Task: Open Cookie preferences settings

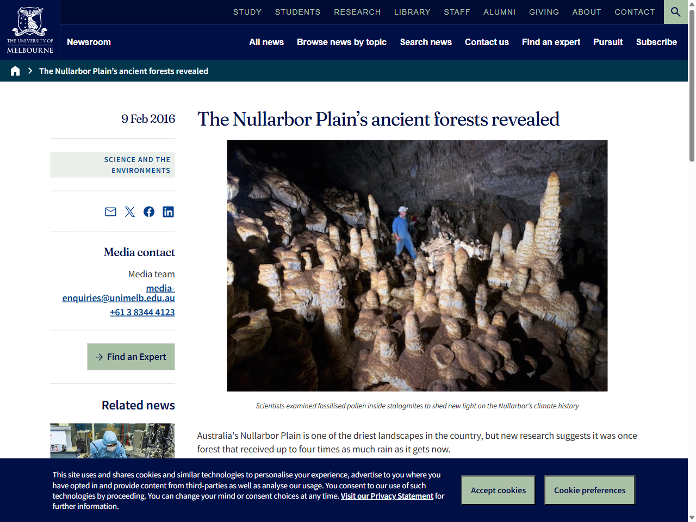Action: coord(589,490)
